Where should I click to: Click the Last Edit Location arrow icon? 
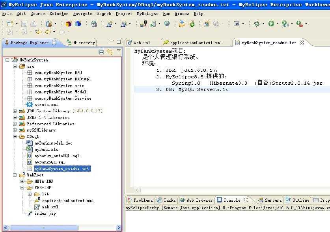(38, 32)
